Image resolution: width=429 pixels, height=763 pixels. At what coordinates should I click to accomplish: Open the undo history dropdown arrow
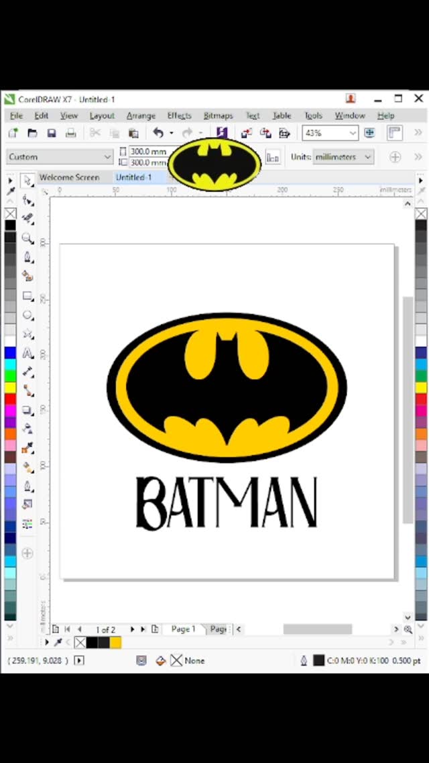172,133
